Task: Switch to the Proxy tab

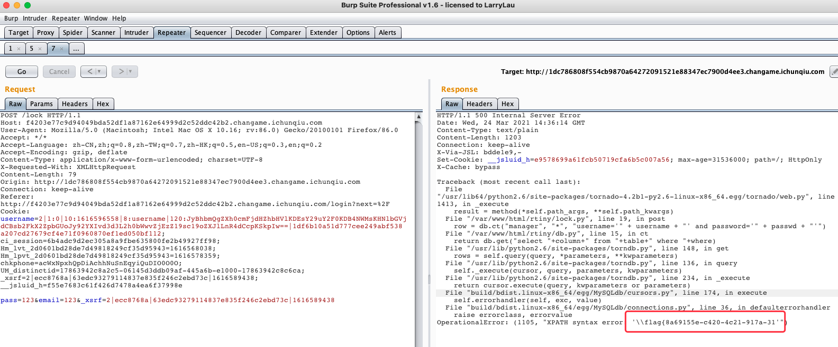Action: point(45,33)
